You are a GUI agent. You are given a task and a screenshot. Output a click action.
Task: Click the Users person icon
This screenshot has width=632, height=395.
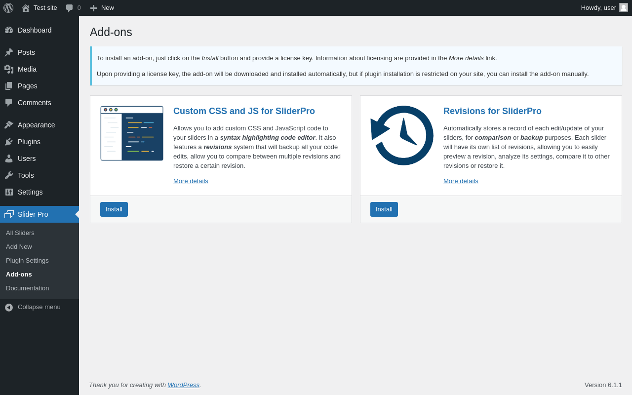coord(9,158)
